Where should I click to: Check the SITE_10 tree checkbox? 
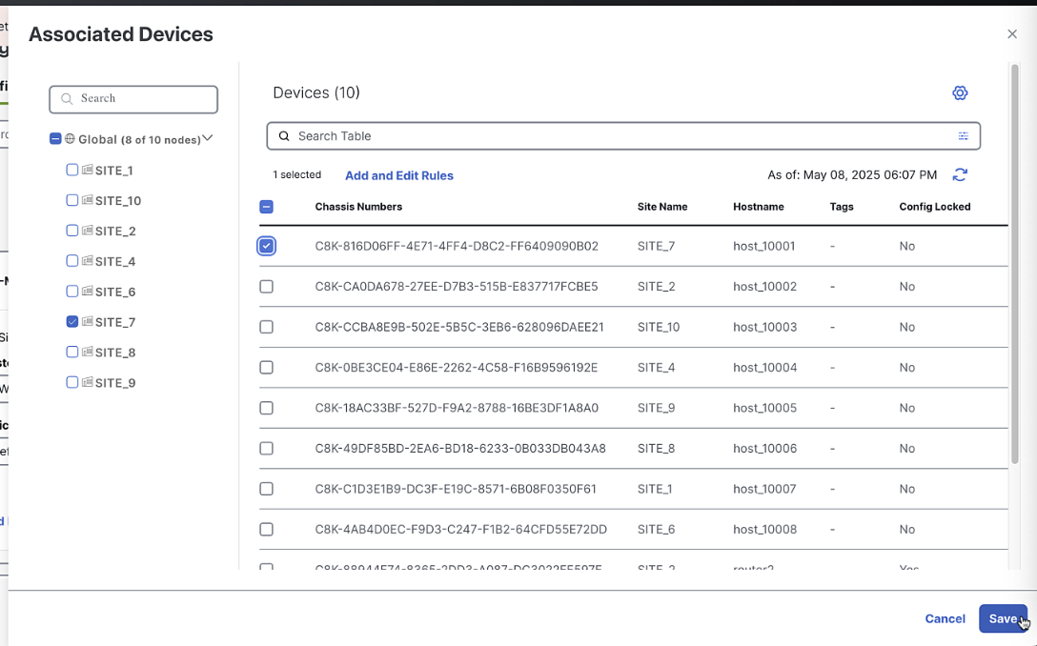(x=72, y=200)
